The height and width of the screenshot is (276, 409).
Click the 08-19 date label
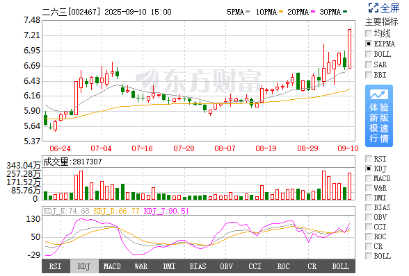[x=266, y=148]
